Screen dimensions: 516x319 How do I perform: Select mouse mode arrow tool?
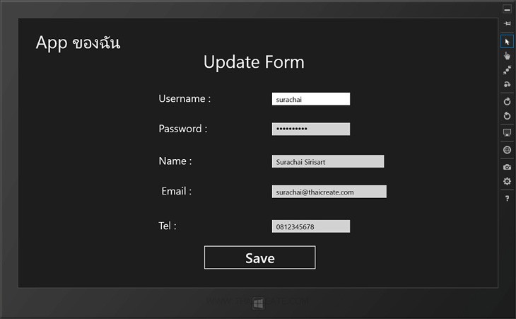(507, 42)
